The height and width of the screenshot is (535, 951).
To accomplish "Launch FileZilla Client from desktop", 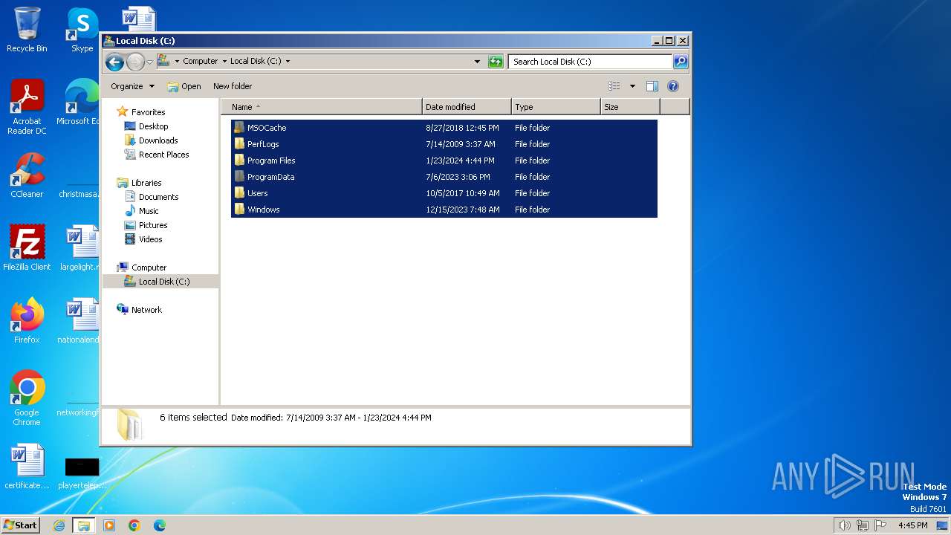I will 27,248.
